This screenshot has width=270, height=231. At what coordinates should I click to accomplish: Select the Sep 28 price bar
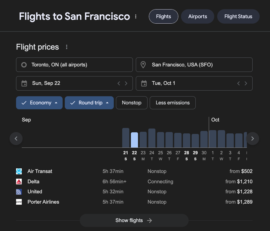click(x=186, y=140)
